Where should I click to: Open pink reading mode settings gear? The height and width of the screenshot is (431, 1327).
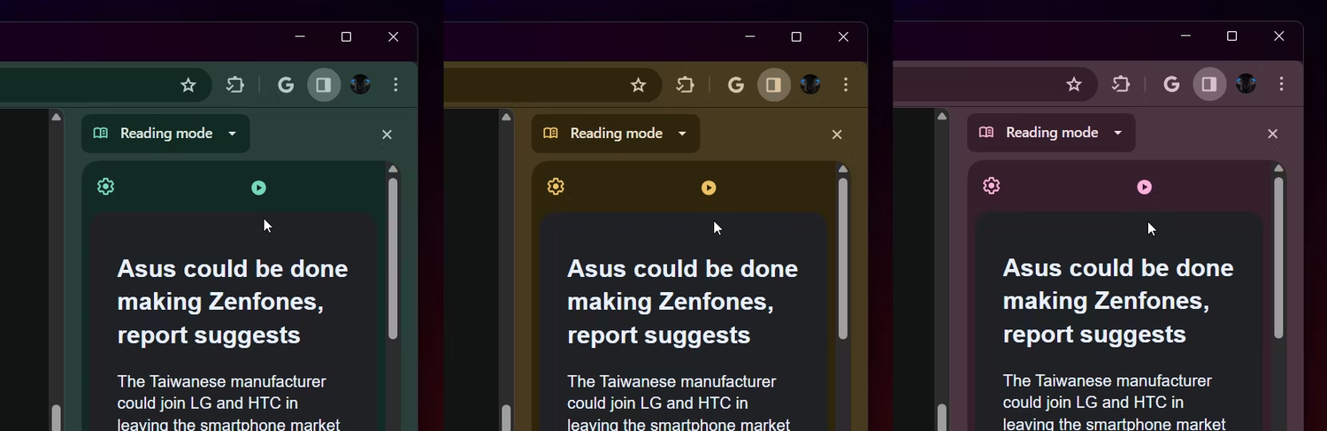coord(992,186)
